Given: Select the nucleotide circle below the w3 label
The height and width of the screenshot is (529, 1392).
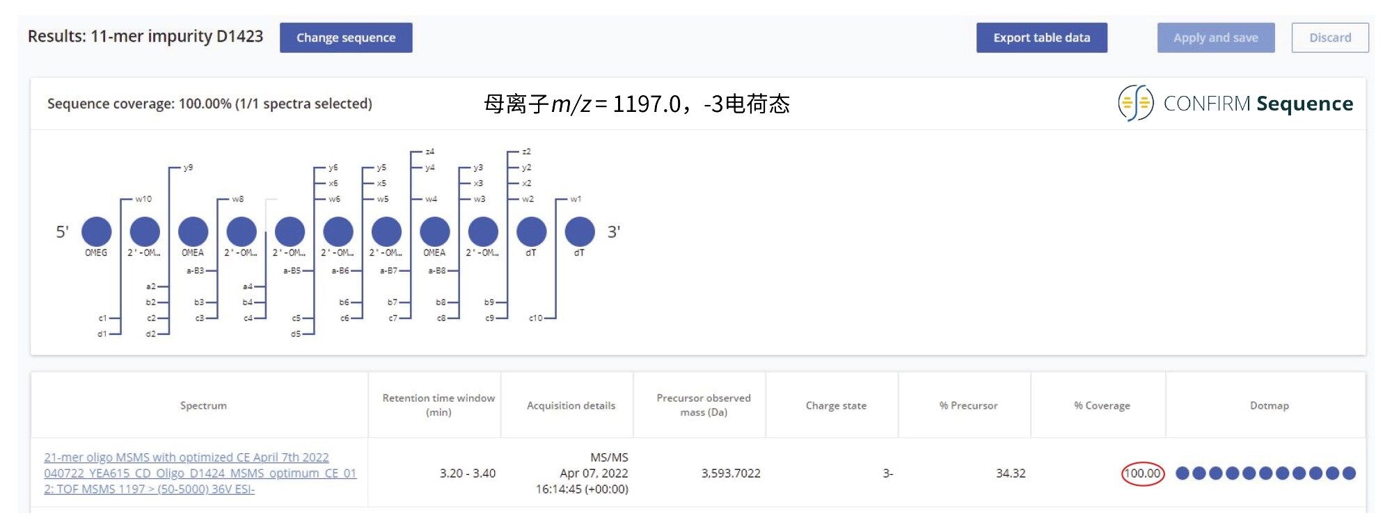Looking at the screenshot, I should coord(483,231).
